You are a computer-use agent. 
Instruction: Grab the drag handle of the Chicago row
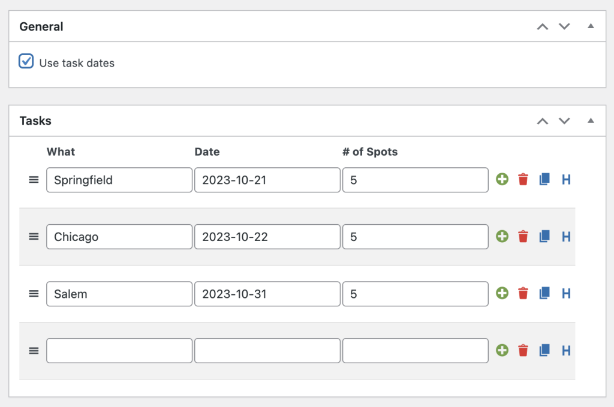pos(34,236)
